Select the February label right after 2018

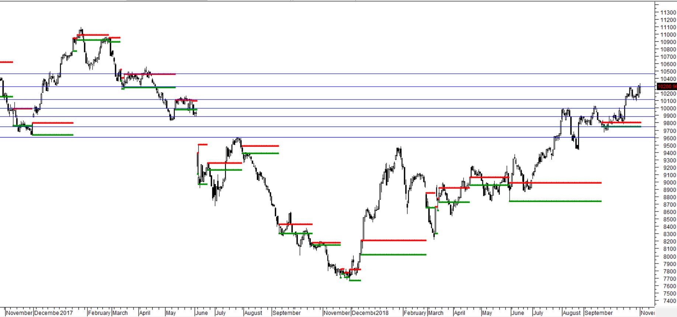(415, 313)
